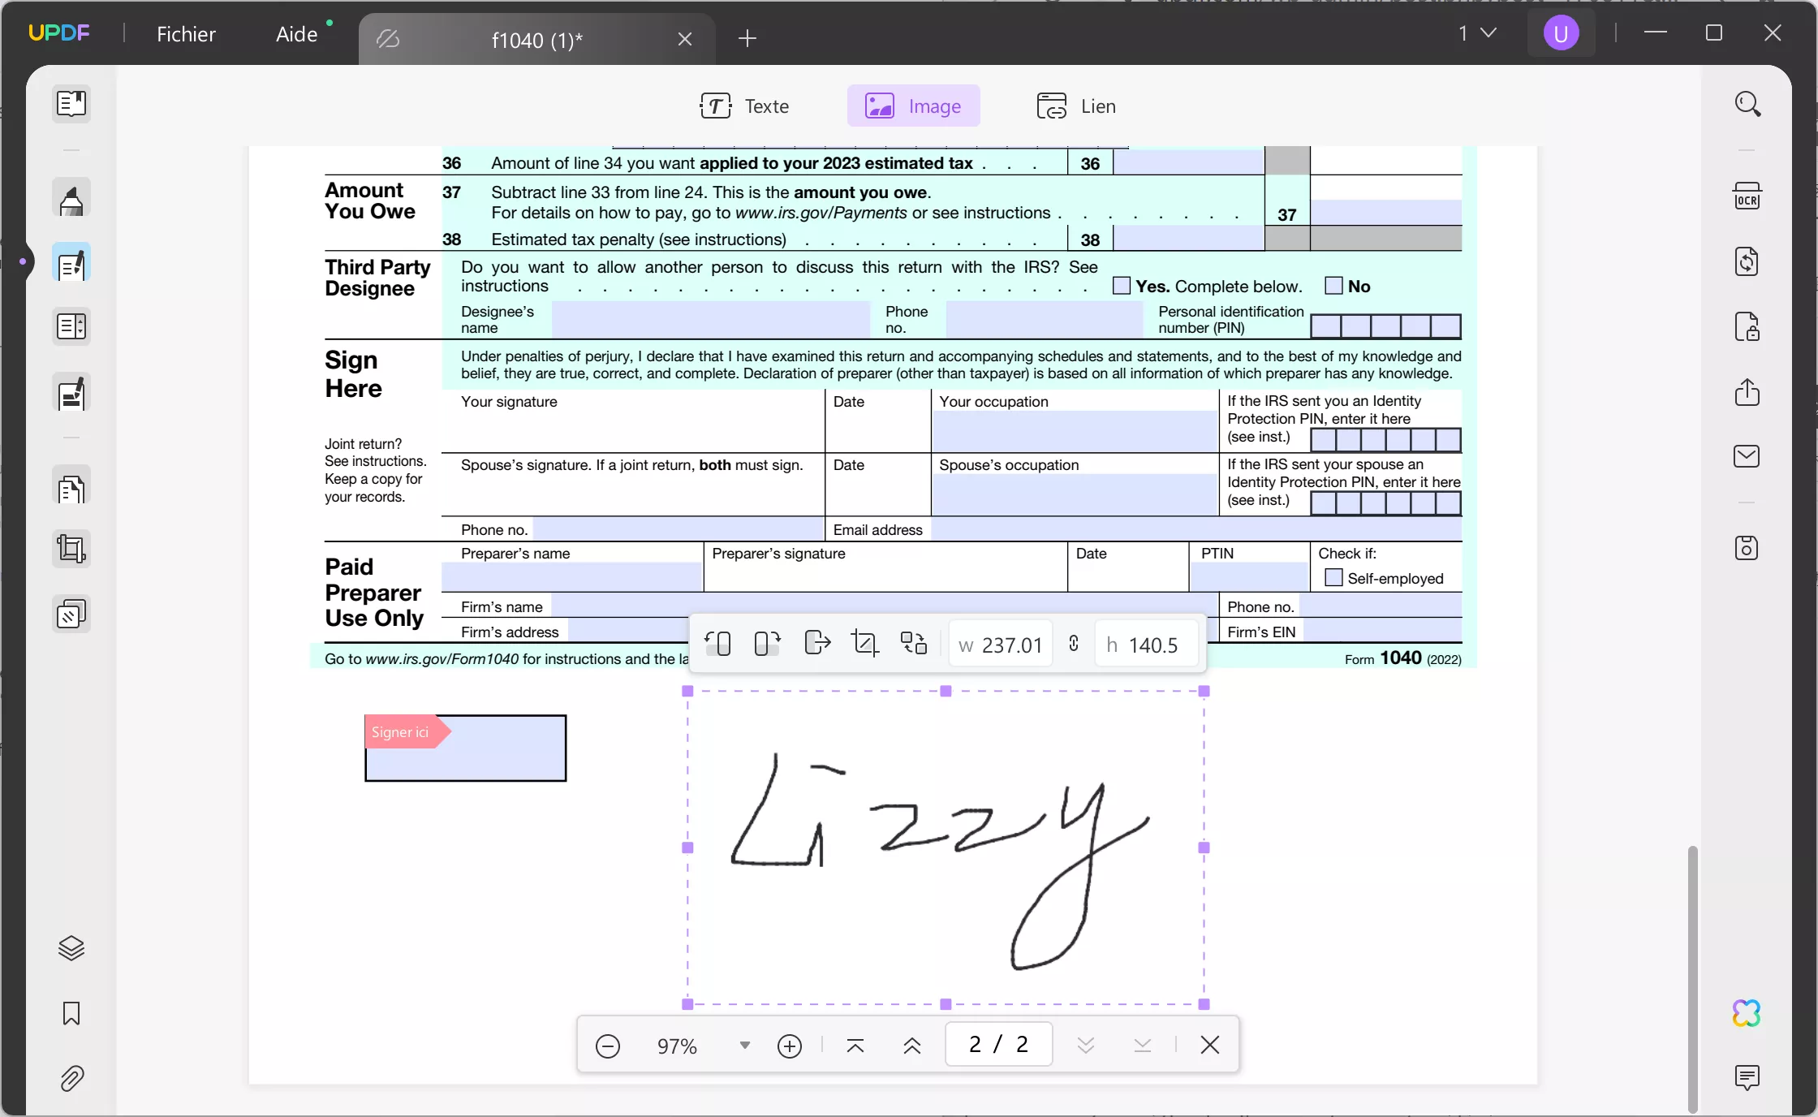Select the highlighter annotation tool
The image size is (1818, 1117).
[x=71, y=199]
